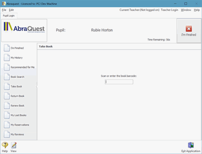The width and height of the screenshot is (202, 154).
Task: Open the Edit menu
Action: 11,10
